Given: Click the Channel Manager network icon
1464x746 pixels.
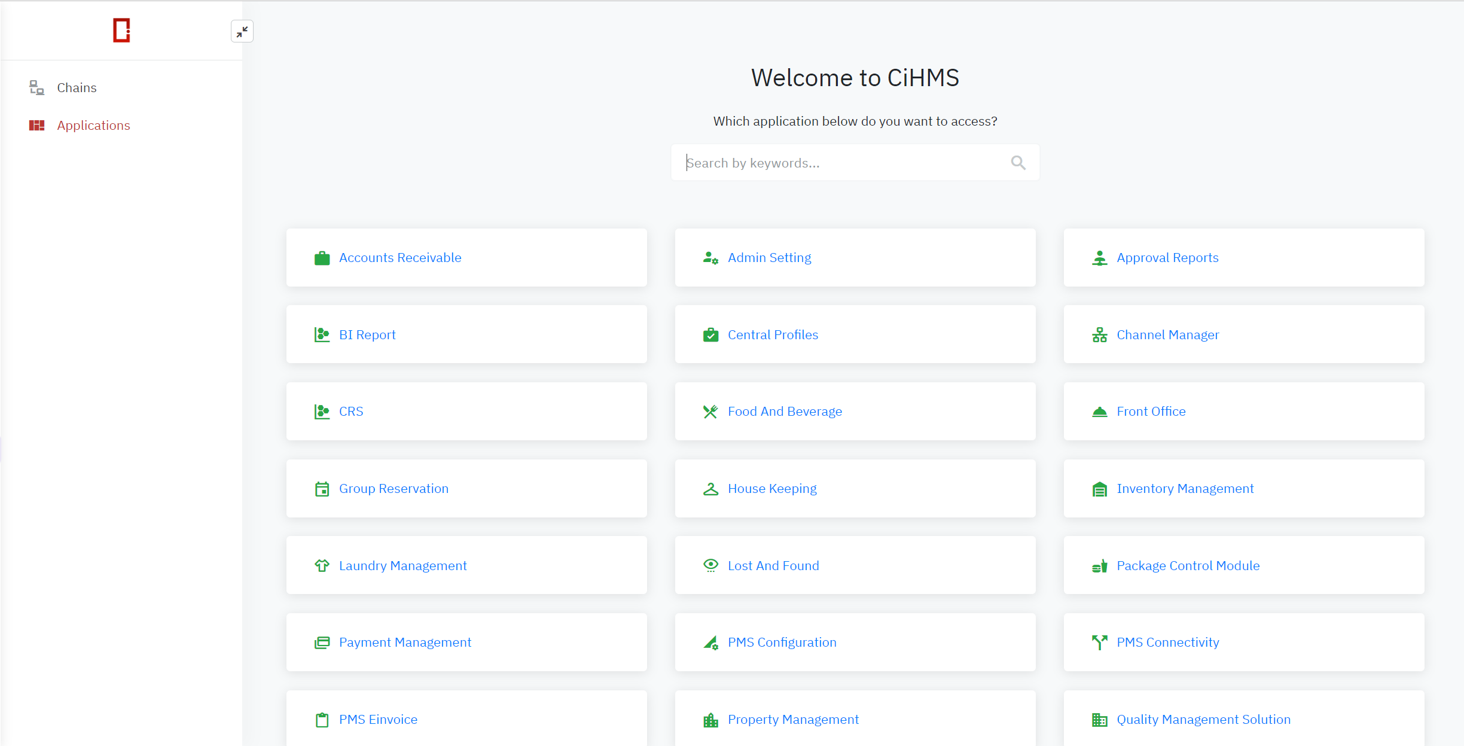Looking at the screenshot, I should pyautogui.click(x=1099, y=335).
